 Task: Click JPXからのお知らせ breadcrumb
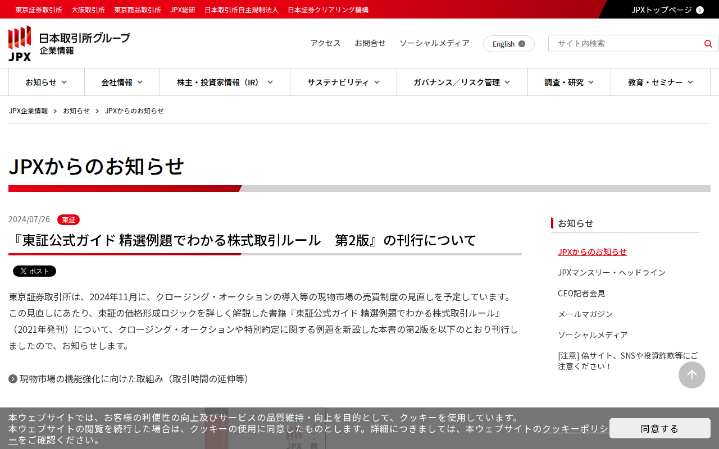134,111
